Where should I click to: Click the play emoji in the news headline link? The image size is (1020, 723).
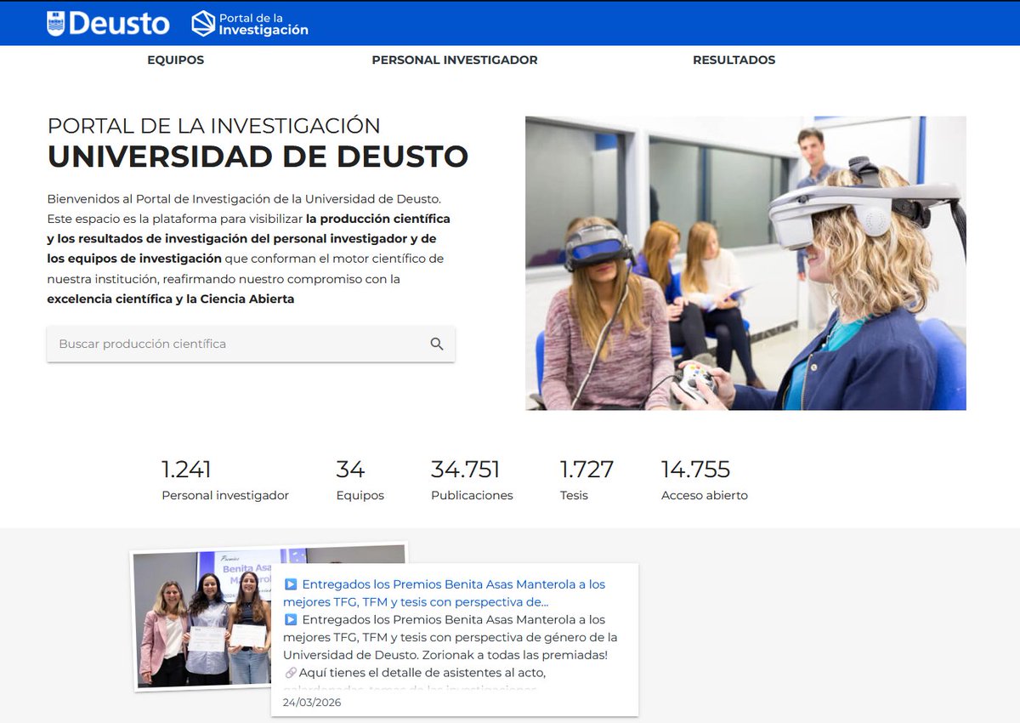coord(291,584)
